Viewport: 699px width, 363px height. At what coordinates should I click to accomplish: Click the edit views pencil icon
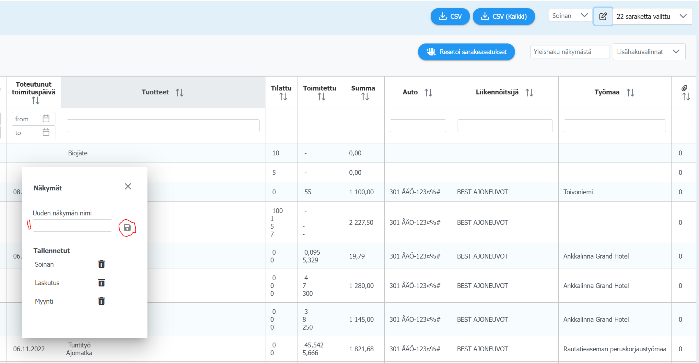pos(603,16)
